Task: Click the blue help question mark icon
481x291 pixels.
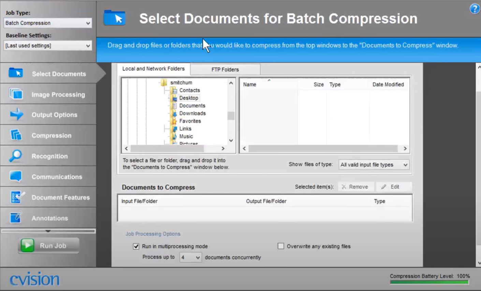Action: click(x=475, y=9)
